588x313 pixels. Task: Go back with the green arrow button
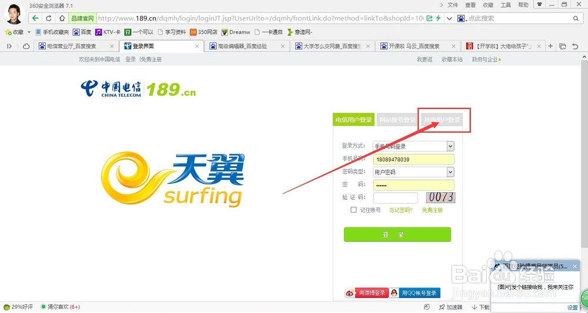[35, 18]
